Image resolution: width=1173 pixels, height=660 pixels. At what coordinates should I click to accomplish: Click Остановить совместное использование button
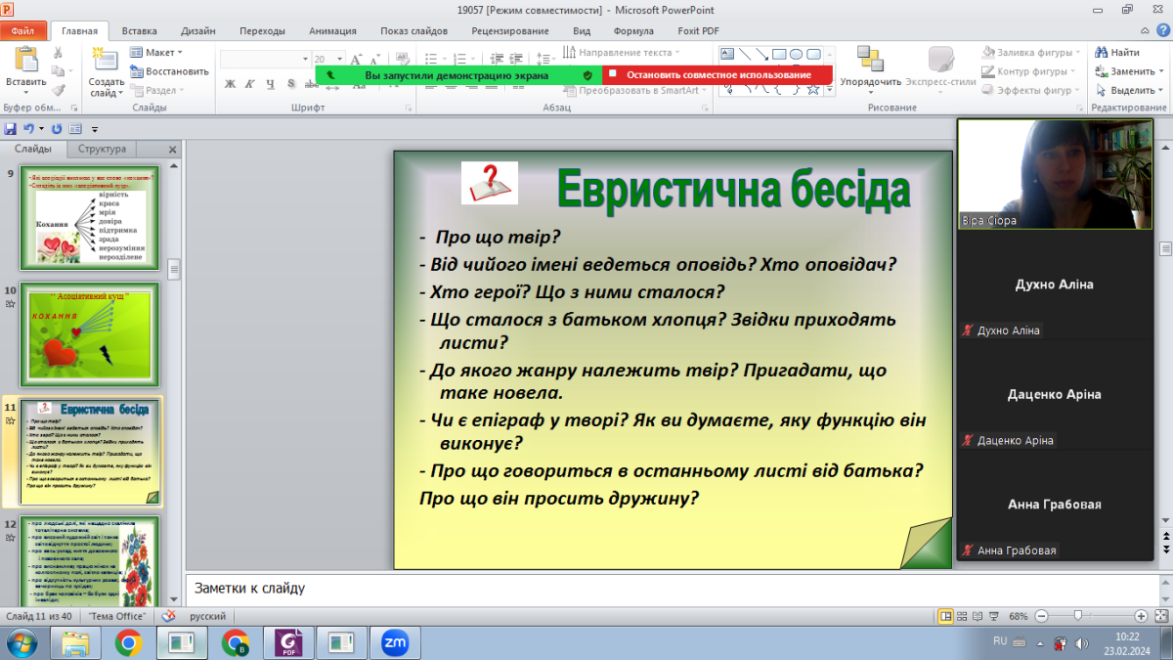(717, 74)
